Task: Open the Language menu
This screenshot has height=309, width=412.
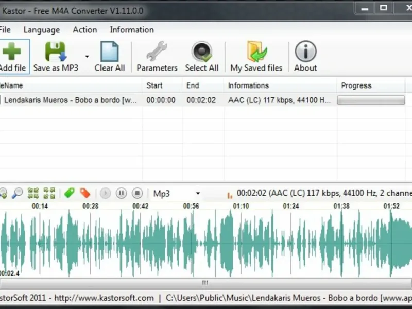Action: pyautogui.click(x=42, y=30)
